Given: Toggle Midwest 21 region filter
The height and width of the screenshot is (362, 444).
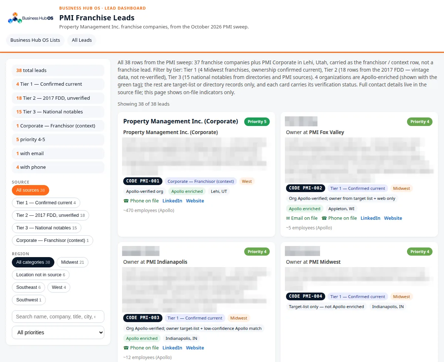Looking at the screenshot, I should click(73, 262).
